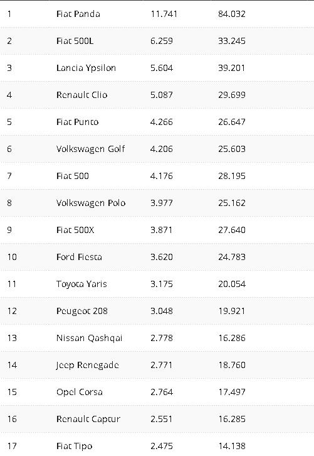Viewport: 314px width, 456px height.
Task: Click the Ford Fiesta cell
Action: pos(79,257)
